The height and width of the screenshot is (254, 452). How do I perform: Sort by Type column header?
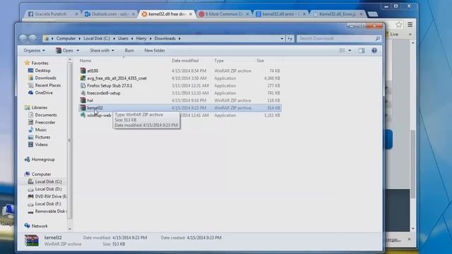click(219, 61)
